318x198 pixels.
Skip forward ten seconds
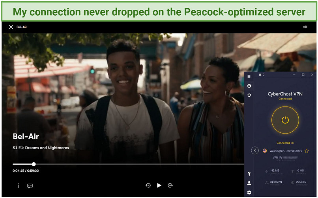pos(170,185)
